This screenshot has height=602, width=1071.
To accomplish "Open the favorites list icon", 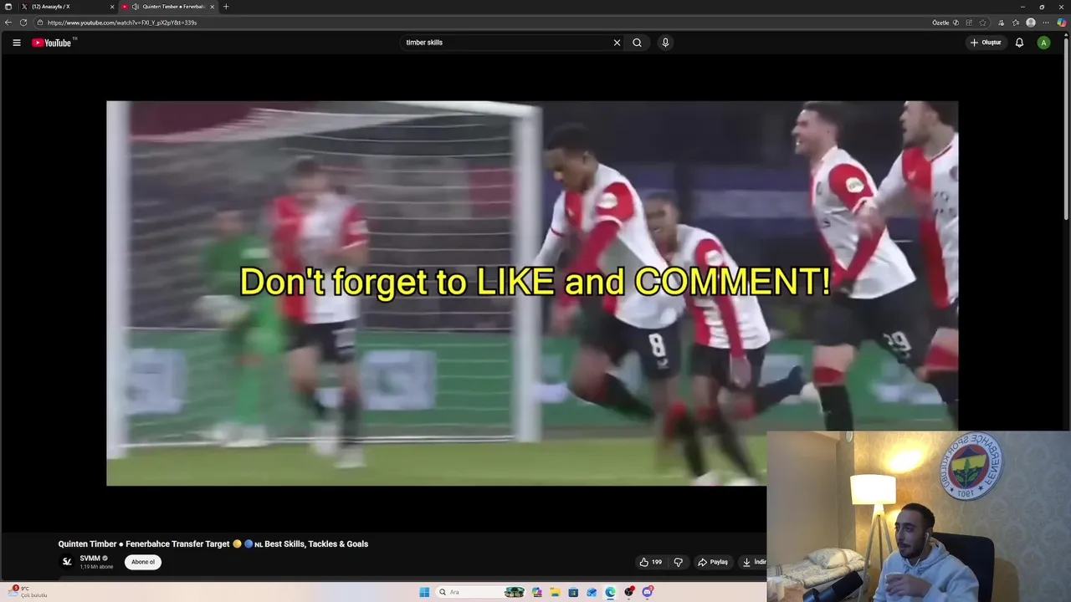I will 1016,23.
